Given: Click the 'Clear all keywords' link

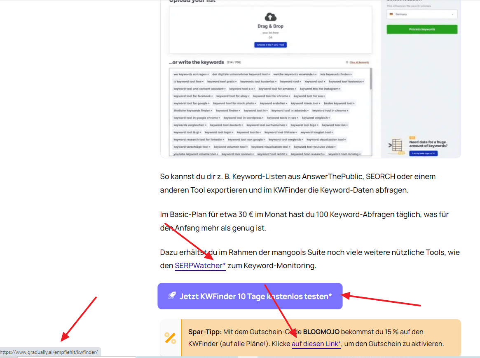Looking at the screenshot, I should (x=359, y=62).
